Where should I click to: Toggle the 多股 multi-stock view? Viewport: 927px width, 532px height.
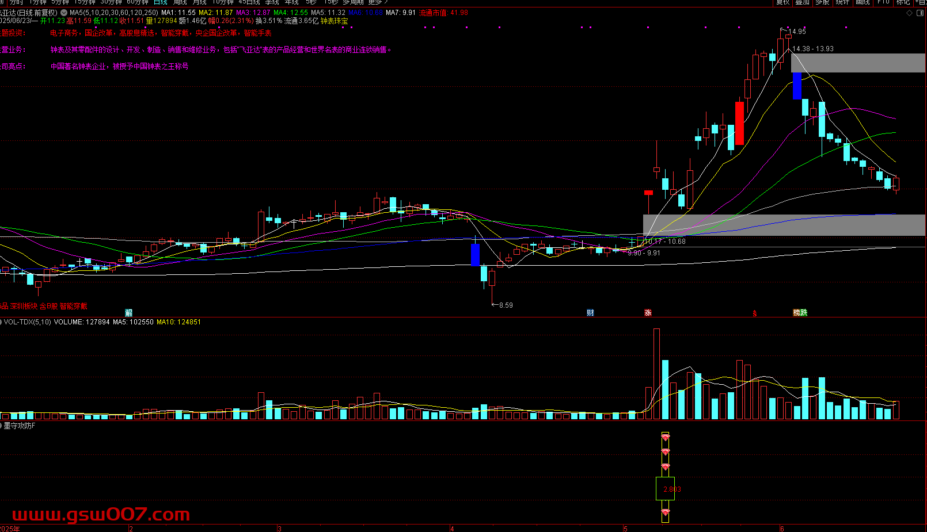822,2
